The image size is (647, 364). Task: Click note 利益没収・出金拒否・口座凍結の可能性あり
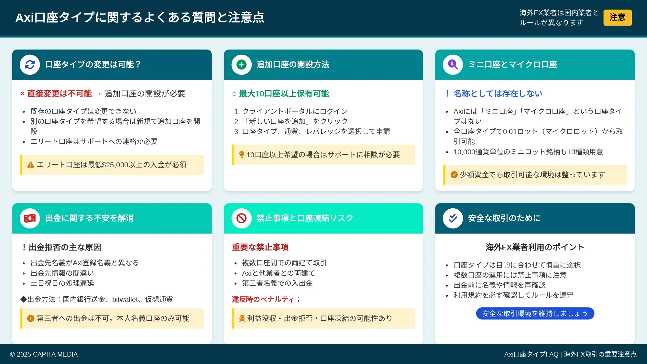(323, 318)
